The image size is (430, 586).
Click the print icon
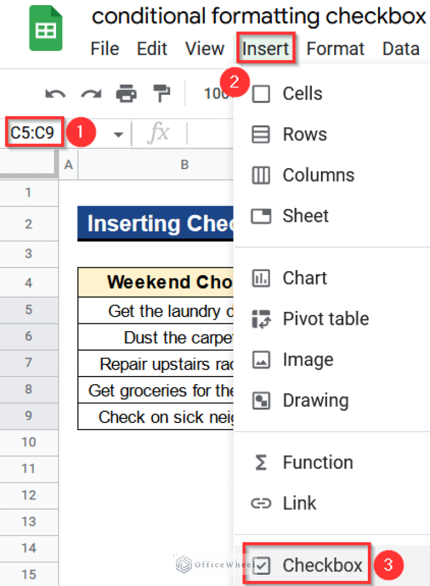click(126, 94)
